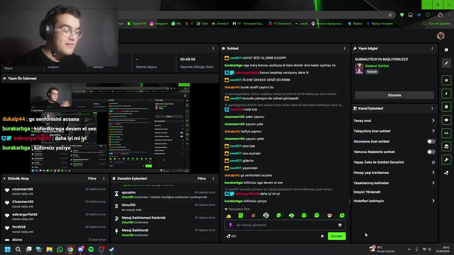The height and width of the screenshot is (255, 454).
Task: Click the green shield adblock extension icon
Action: point(402,15)
